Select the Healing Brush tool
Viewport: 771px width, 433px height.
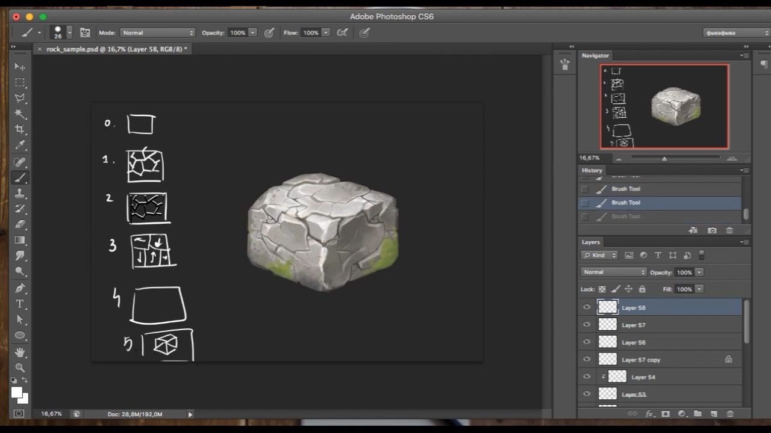pos(20,162)
